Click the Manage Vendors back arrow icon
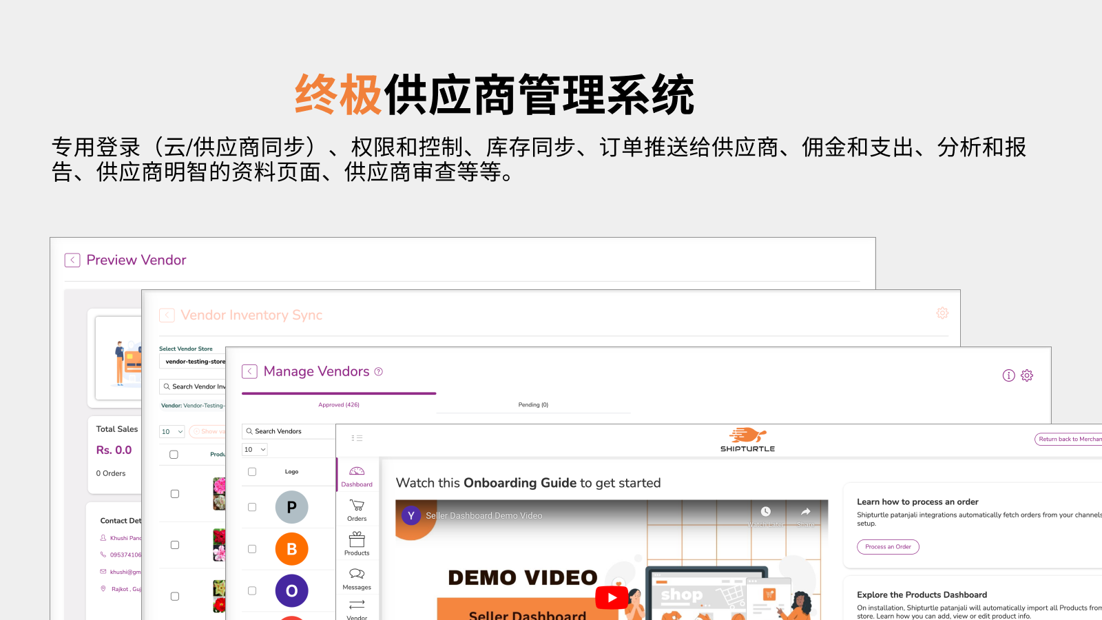The height and width of the screenshot is (620, 1102). point(249,371)
